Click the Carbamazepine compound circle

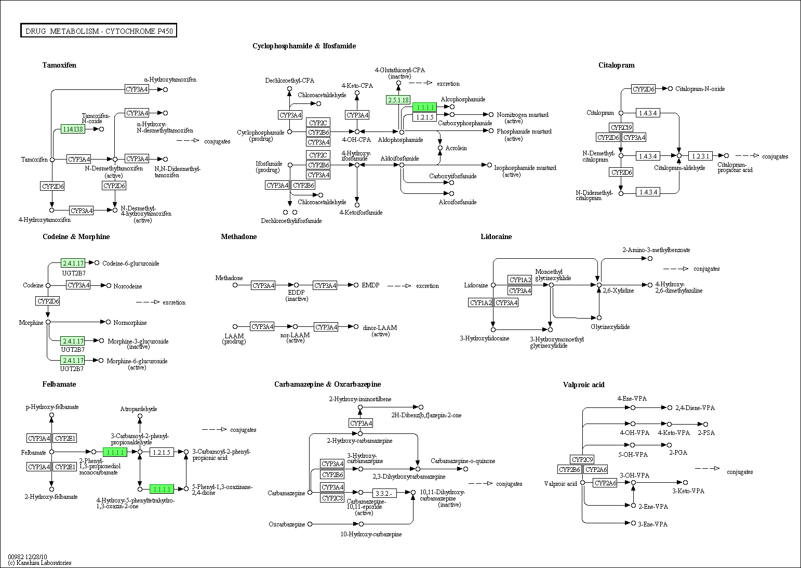click(x=309, y=492)
